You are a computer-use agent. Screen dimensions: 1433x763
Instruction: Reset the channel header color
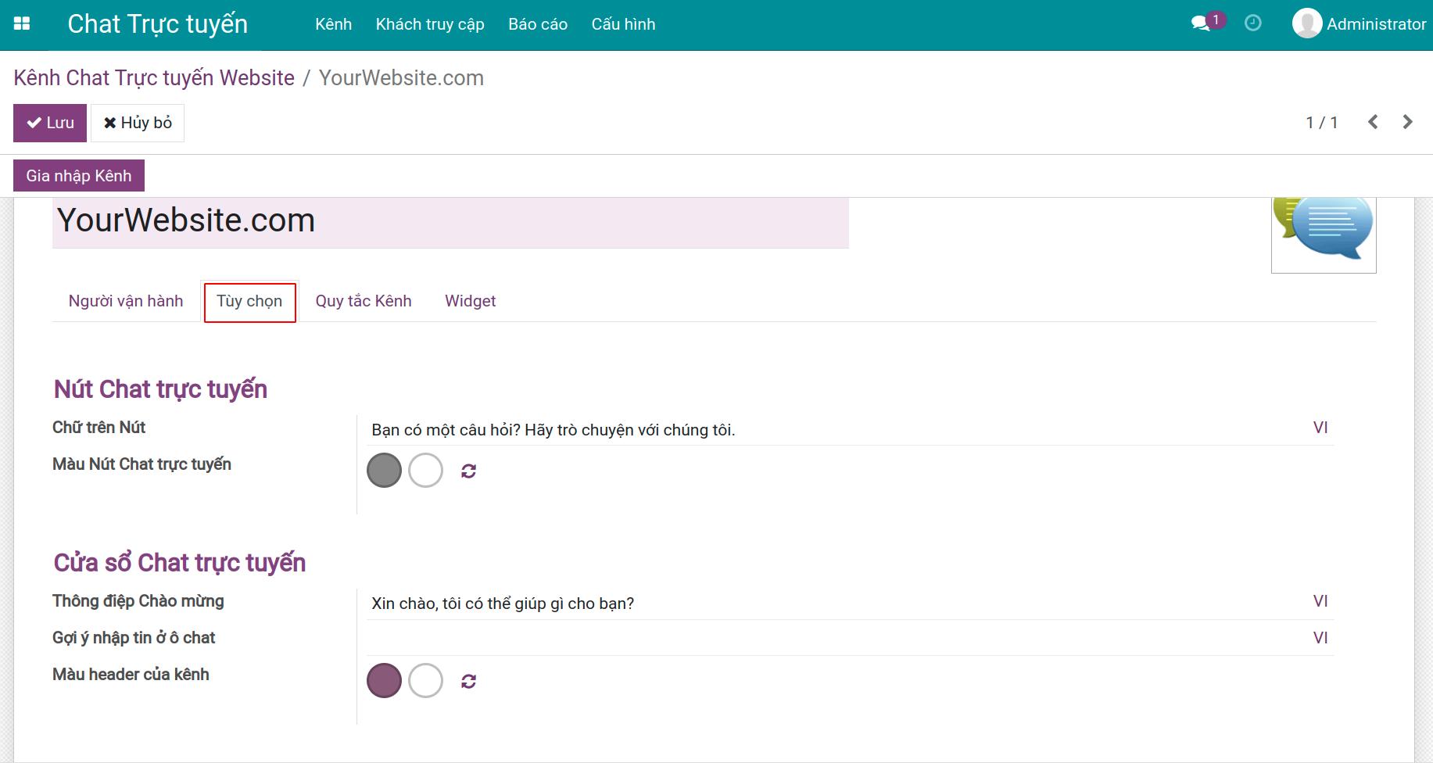click(468, 681)
